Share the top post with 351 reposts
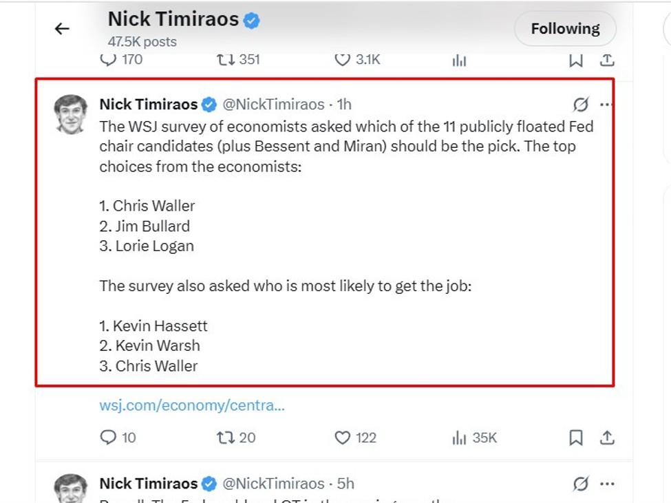Screen dimensions: 671x503 606,60
